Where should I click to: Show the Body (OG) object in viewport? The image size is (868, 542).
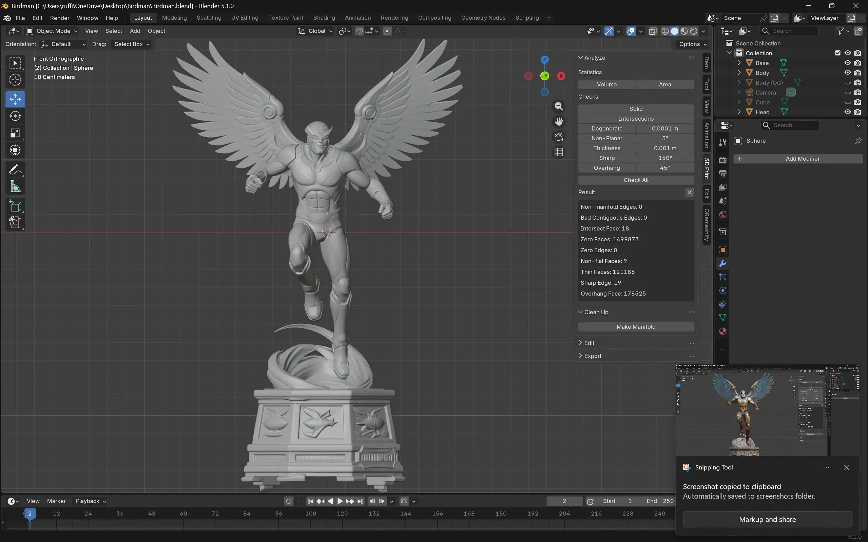[x=848, y=82]
